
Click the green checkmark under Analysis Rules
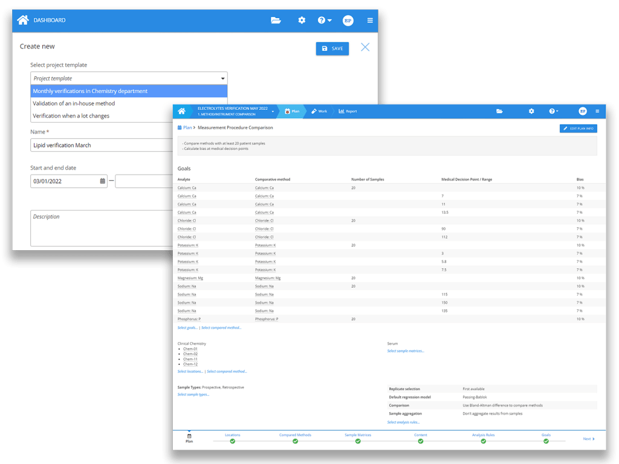tap(484, 442)
